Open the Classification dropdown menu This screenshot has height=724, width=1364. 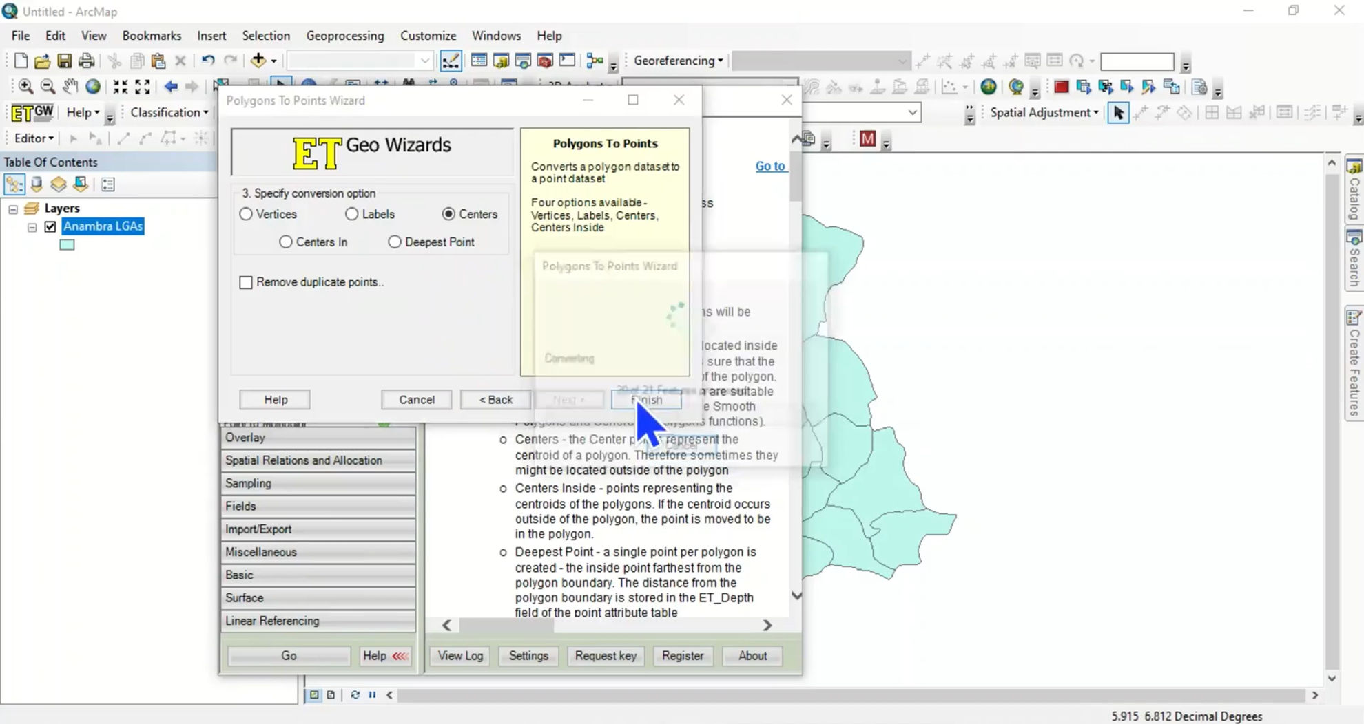[x=169, y=113]
